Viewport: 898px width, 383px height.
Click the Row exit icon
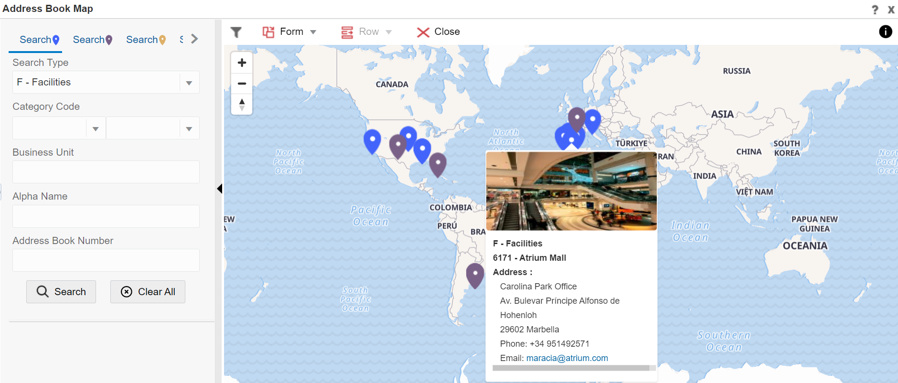347,32
